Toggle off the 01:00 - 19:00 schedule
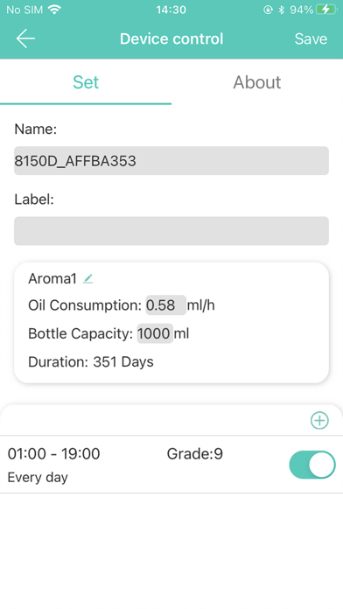 pyautogui.click(x=312, y=465)
